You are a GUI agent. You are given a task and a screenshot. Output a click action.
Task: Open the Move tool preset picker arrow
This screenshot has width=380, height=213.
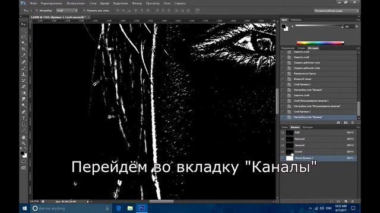tap(31, 11)
